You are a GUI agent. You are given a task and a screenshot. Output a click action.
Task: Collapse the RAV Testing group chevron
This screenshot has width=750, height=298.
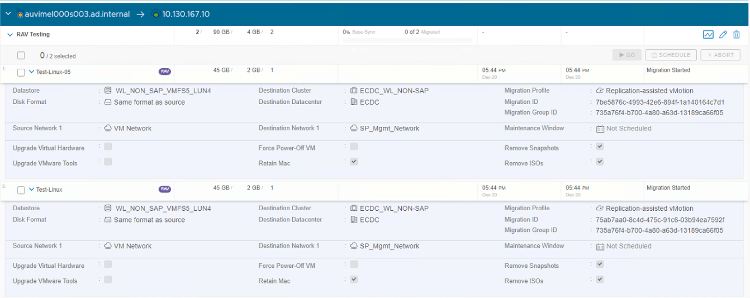pyautogui.click(x=10, y=35)
